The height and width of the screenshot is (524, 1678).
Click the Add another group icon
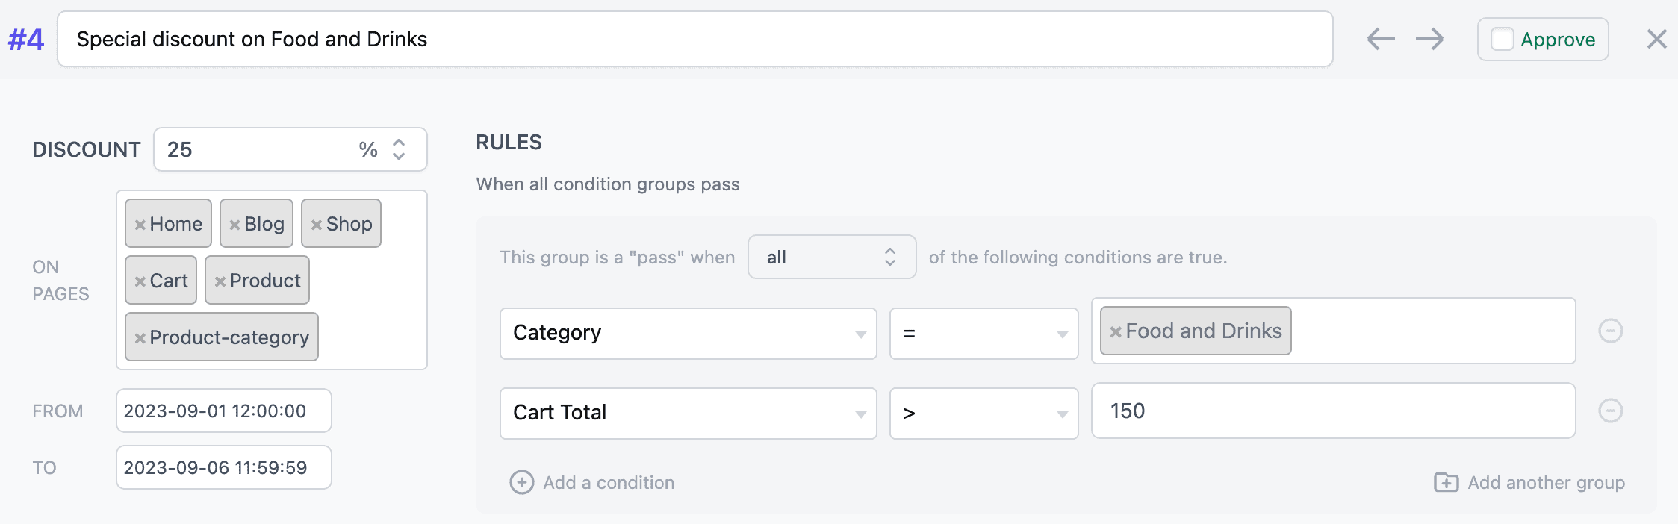[1446, 483]
